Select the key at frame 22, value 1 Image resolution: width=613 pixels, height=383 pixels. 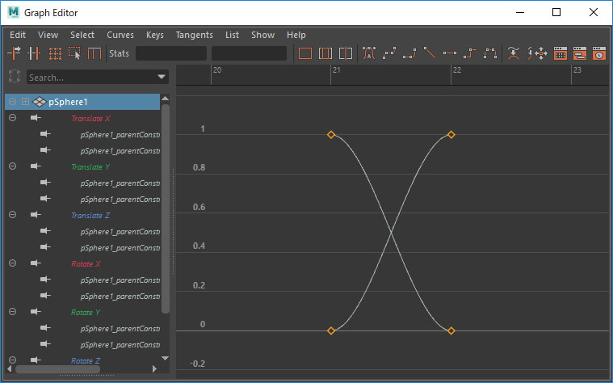click(x=451, y=135)
